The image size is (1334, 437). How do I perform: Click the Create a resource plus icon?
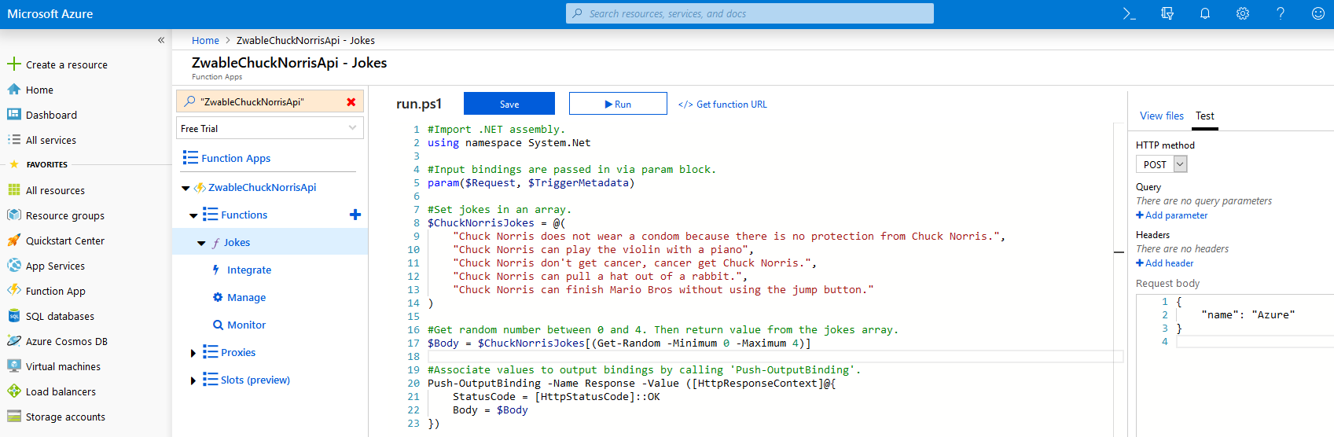pos(14,64)
